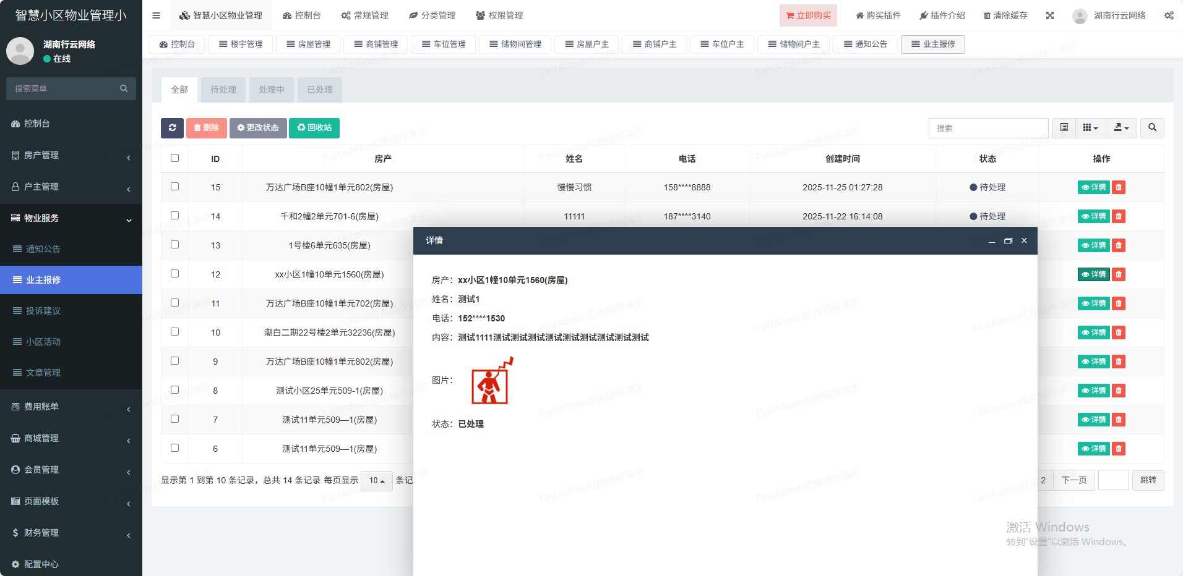The height and width of the screenshot is (576, 1183).
Task: Tick the checkbox for row ID 15
Action: click(175, 187)
